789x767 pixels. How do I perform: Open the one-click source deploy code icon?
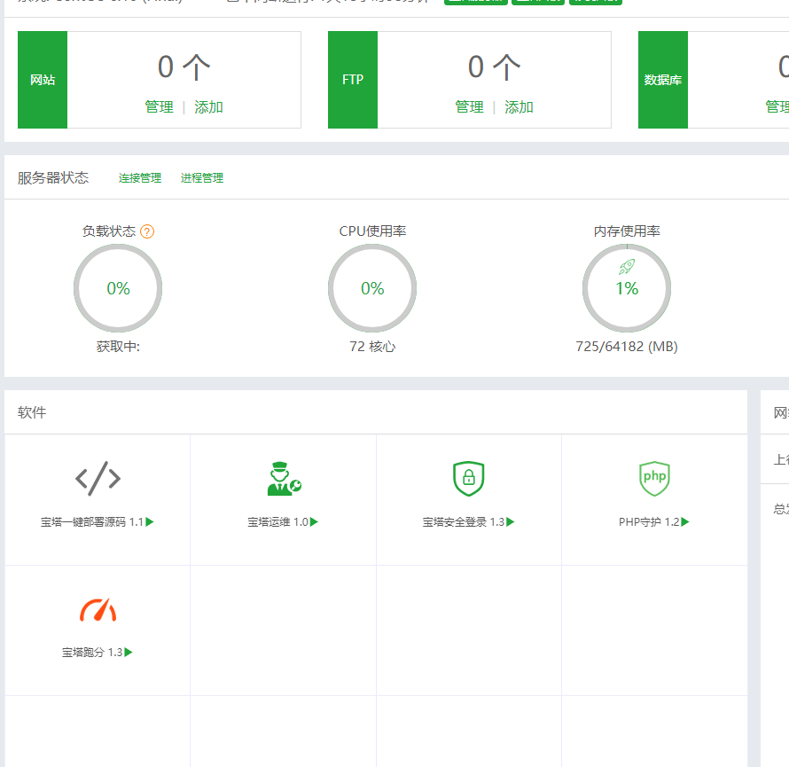click(98, 478)
